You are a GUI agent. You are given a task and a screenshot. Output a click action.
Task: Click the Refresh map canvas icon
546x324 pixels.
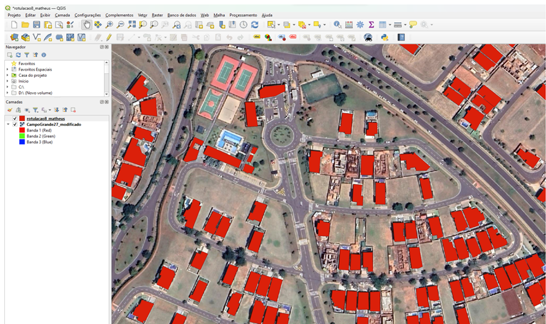(x=255, y=25)
